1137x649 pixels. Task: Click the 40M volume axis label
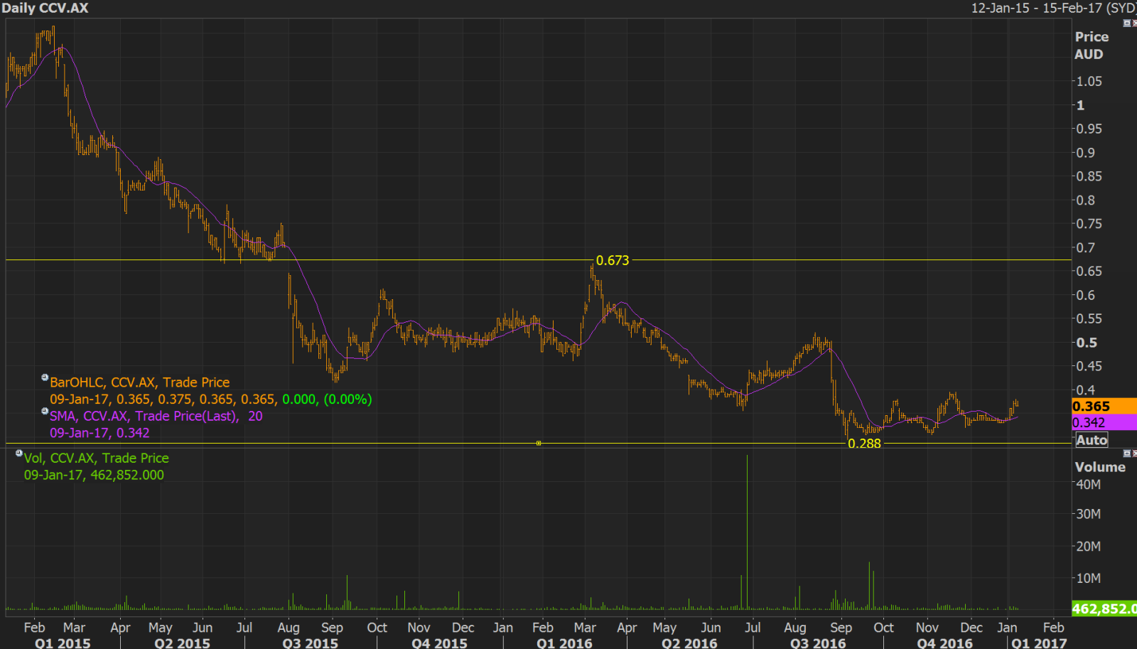(1088, 484)
